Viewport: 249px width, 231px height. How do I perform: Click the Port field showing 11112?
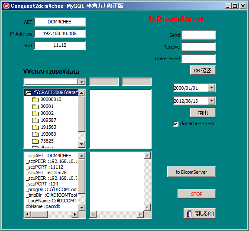click(x=60, y=46)
